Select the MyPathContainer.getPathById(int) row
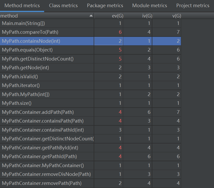 [91, 148]
